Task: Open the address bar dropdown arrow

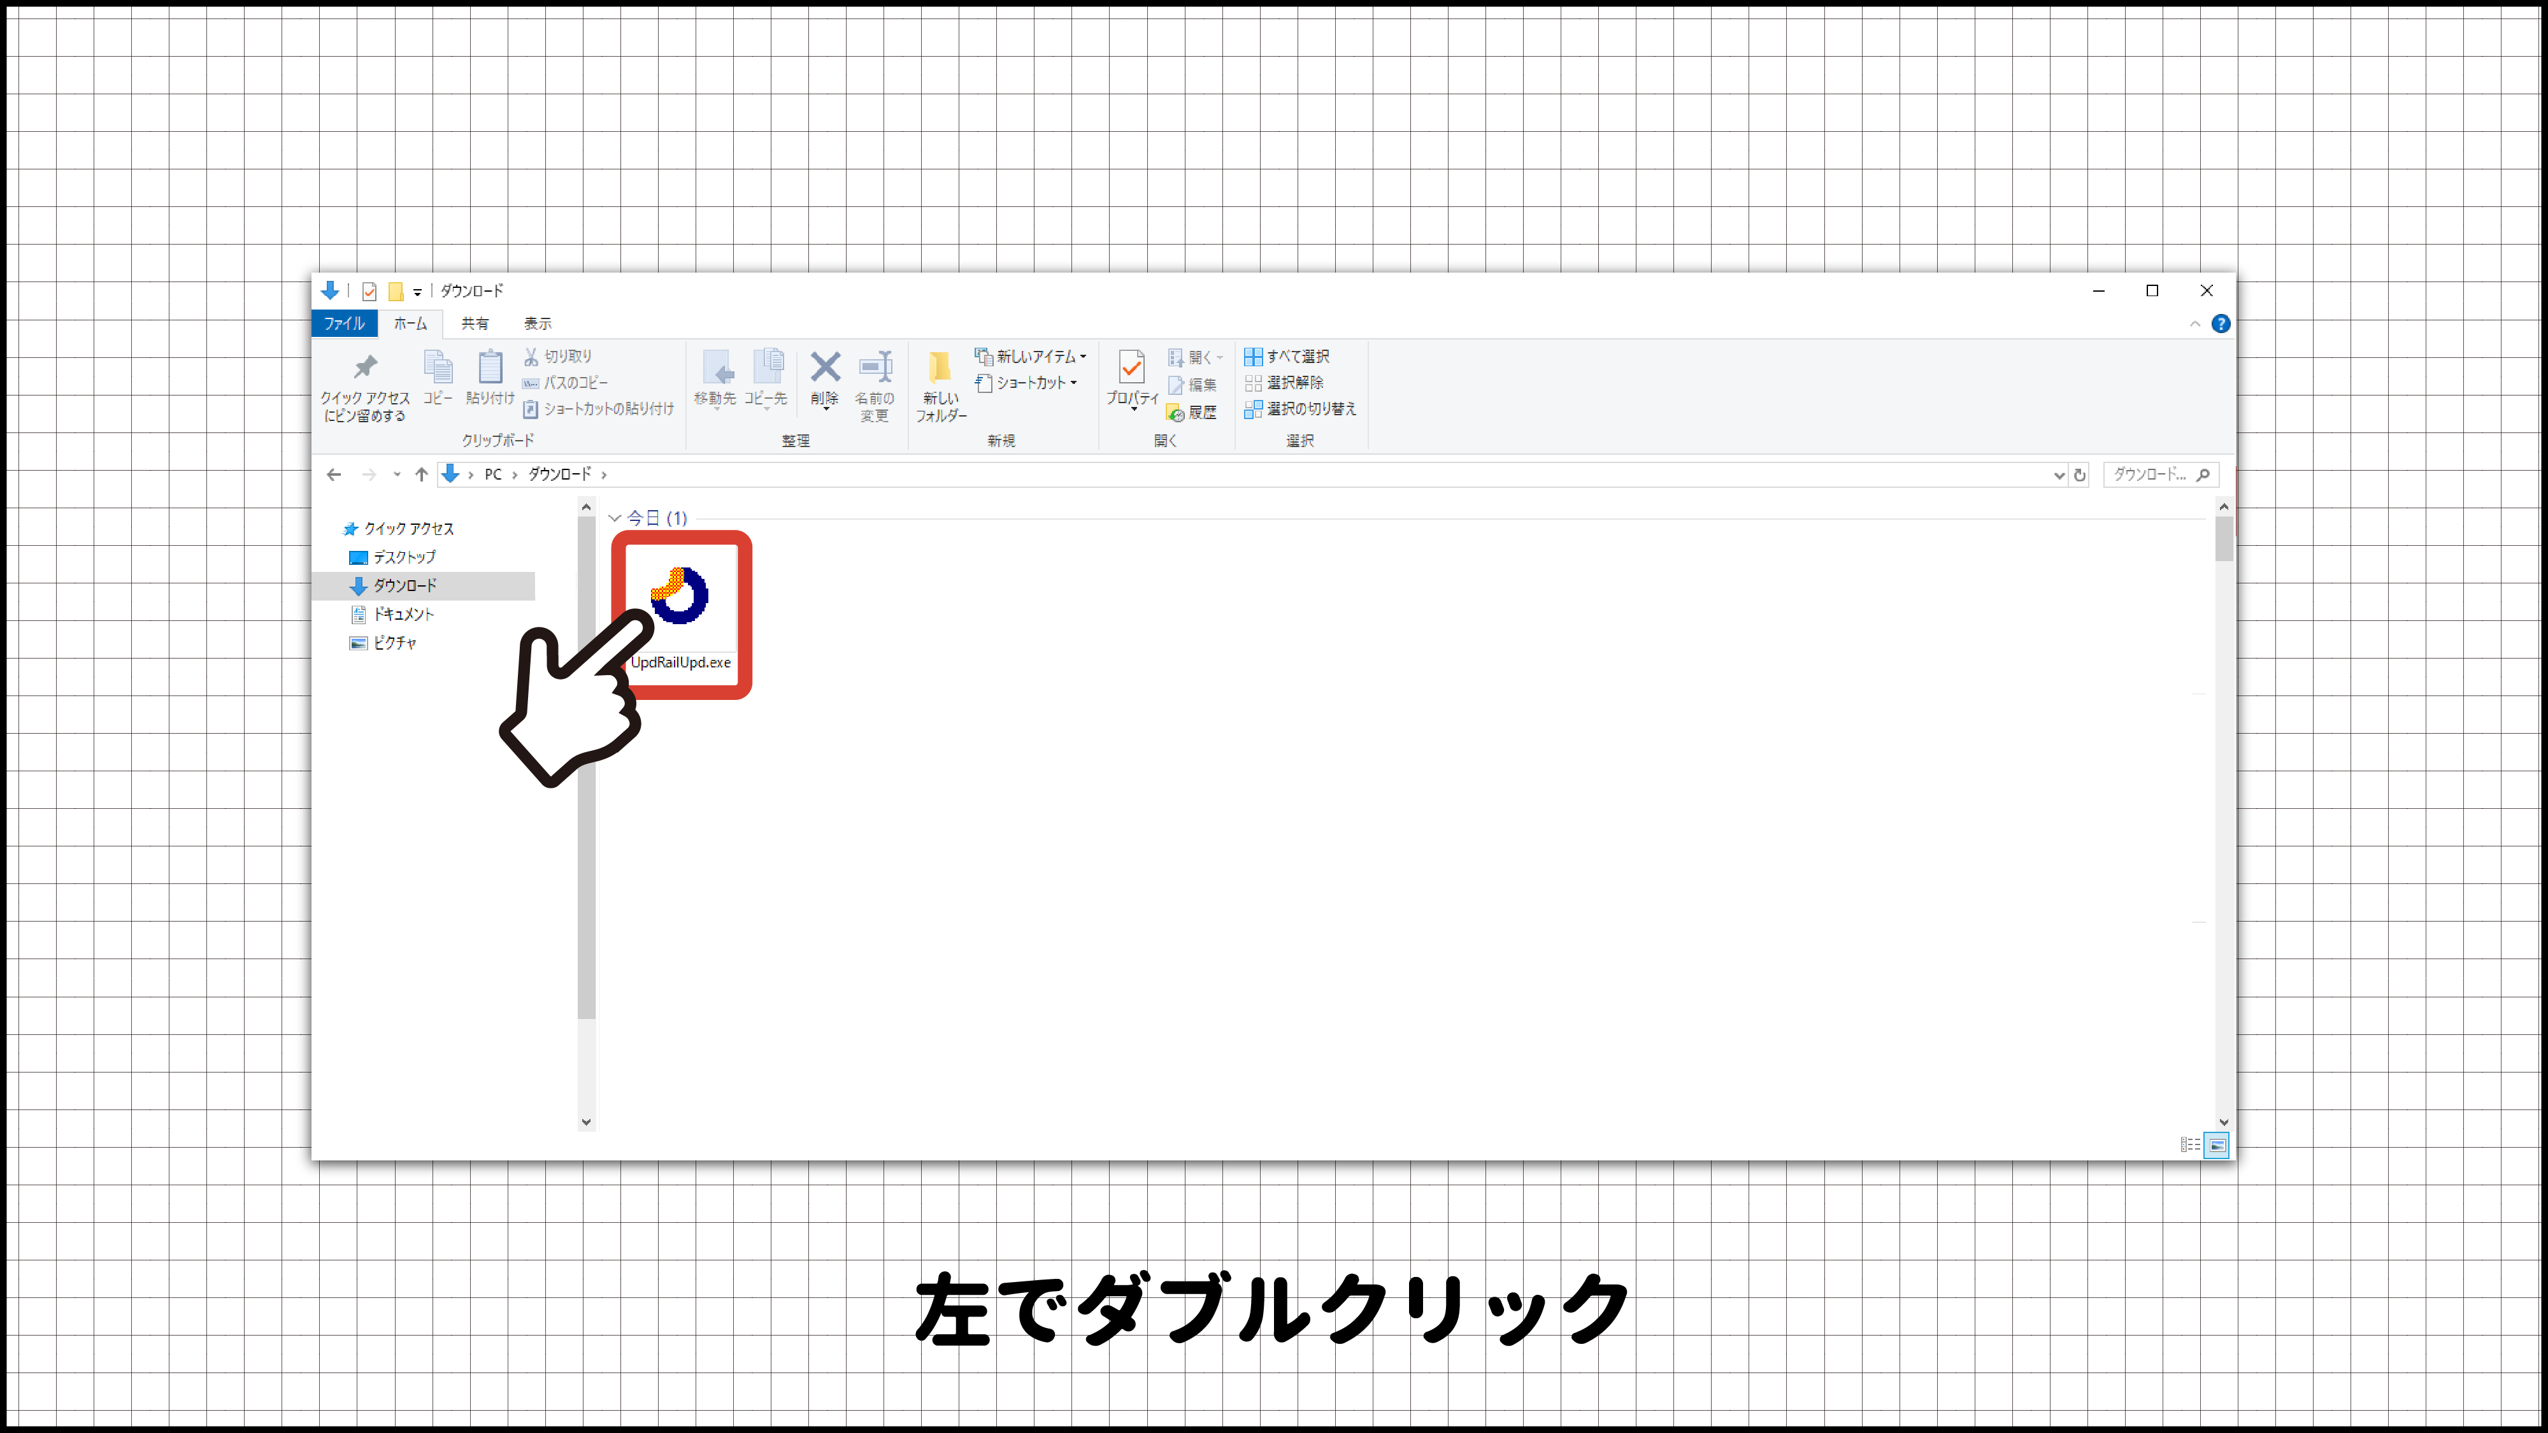Action: pyautogui.click(x=2058, y=474)
